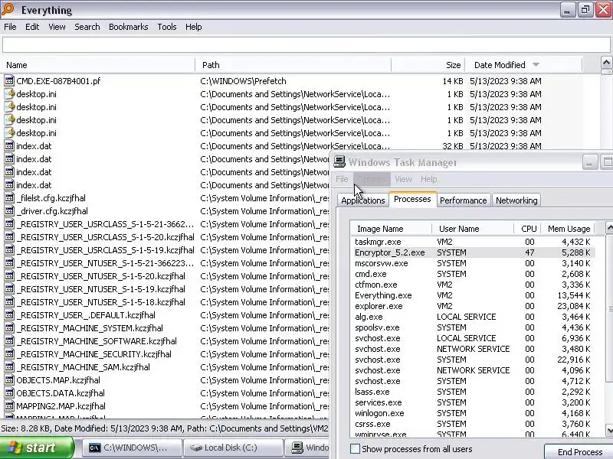613x459 pixels.
Task: Click the _REGISTRY_USER_.DEFAULT.kczjfhal file icon
Action: 9,315
